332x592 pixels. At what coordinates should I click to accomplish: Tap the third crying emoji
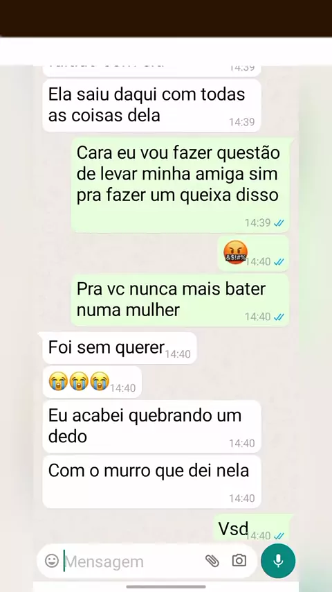coord(100,381)
